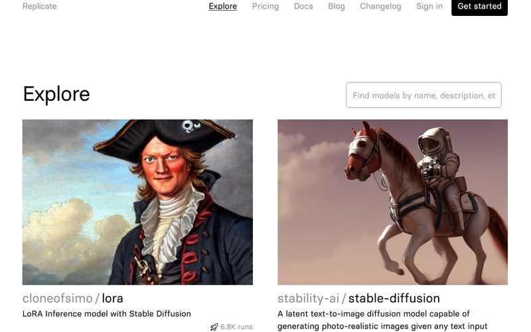Click the Sign in link
The width and height of the screenshot is (531, 332).
coord(429,6)
